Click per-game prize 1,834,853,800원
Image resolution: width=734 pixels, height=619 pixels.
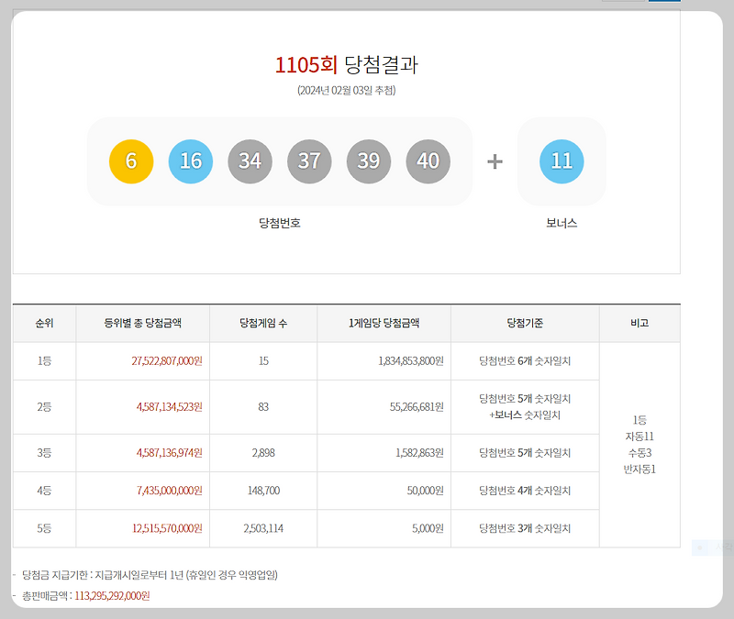(411, 361)
